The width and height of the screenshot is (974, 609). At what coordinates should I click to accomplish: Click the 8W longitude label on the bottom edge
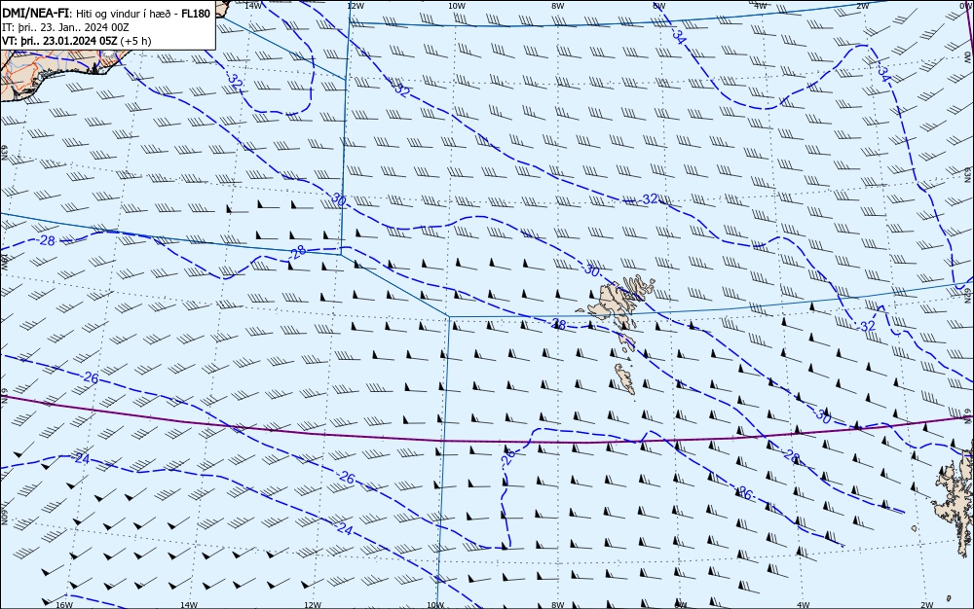558,605
